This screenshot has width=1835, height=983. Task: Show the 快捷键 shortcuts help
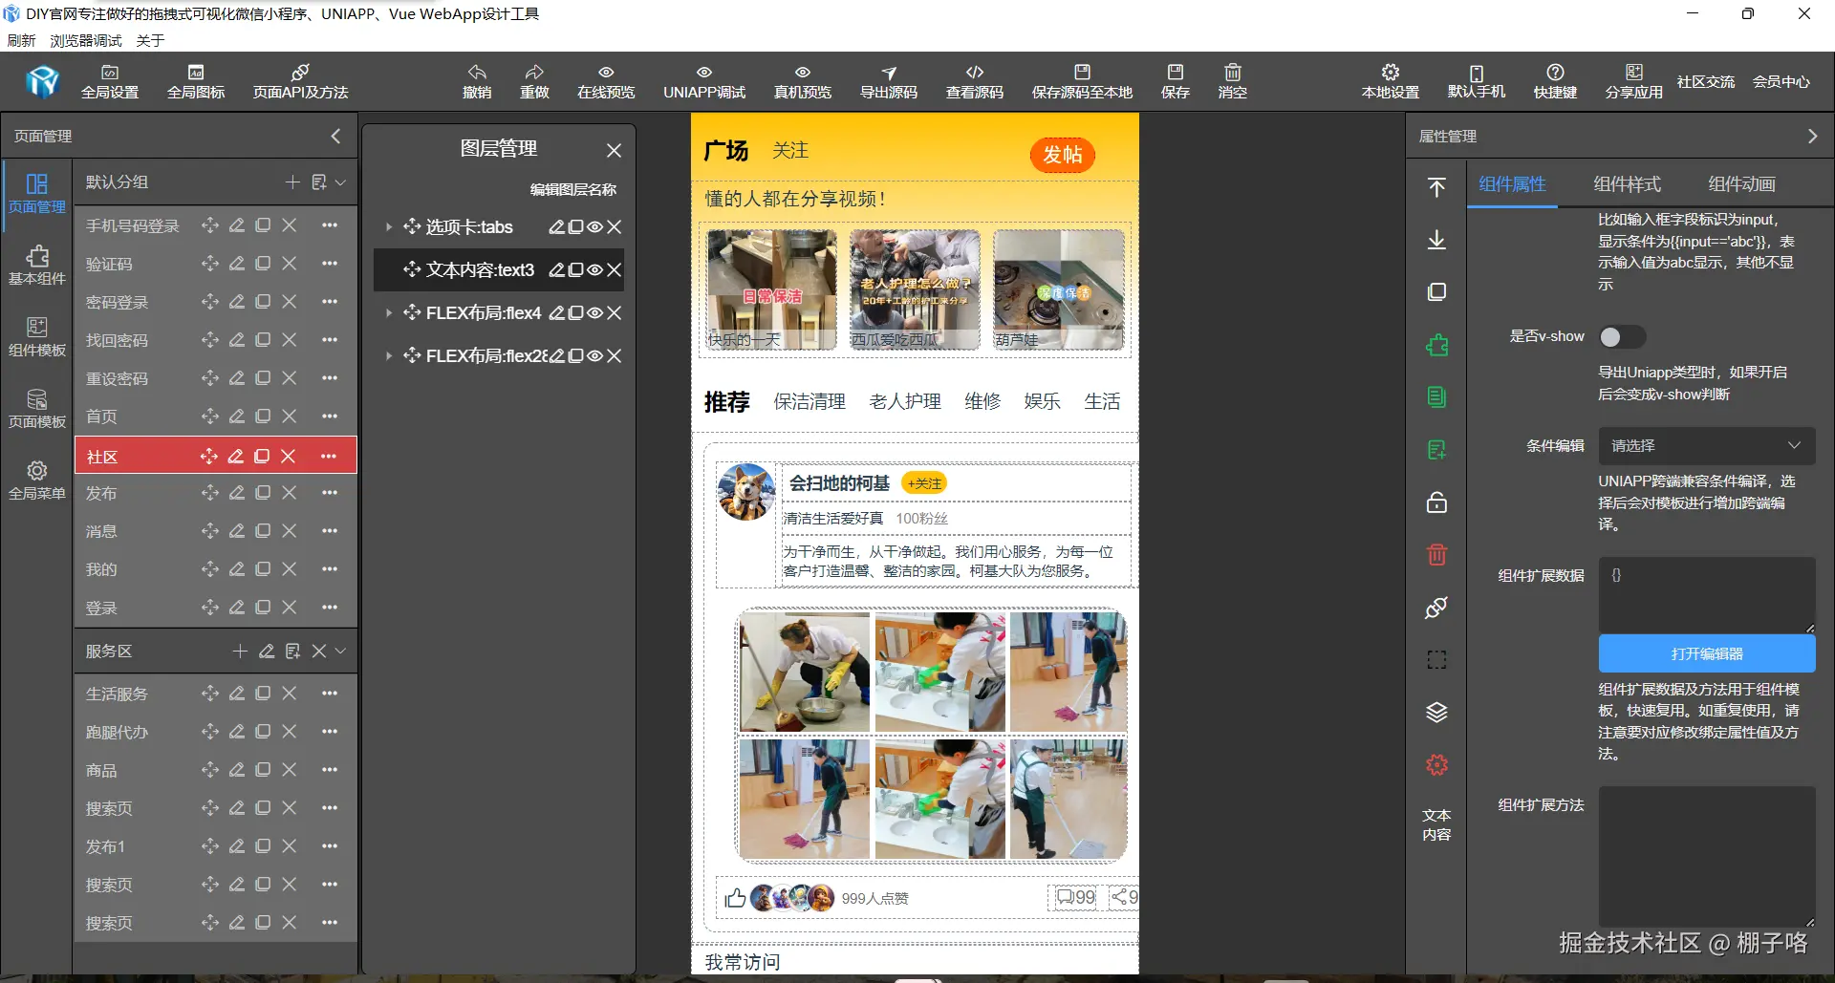tap(1555, 81)
